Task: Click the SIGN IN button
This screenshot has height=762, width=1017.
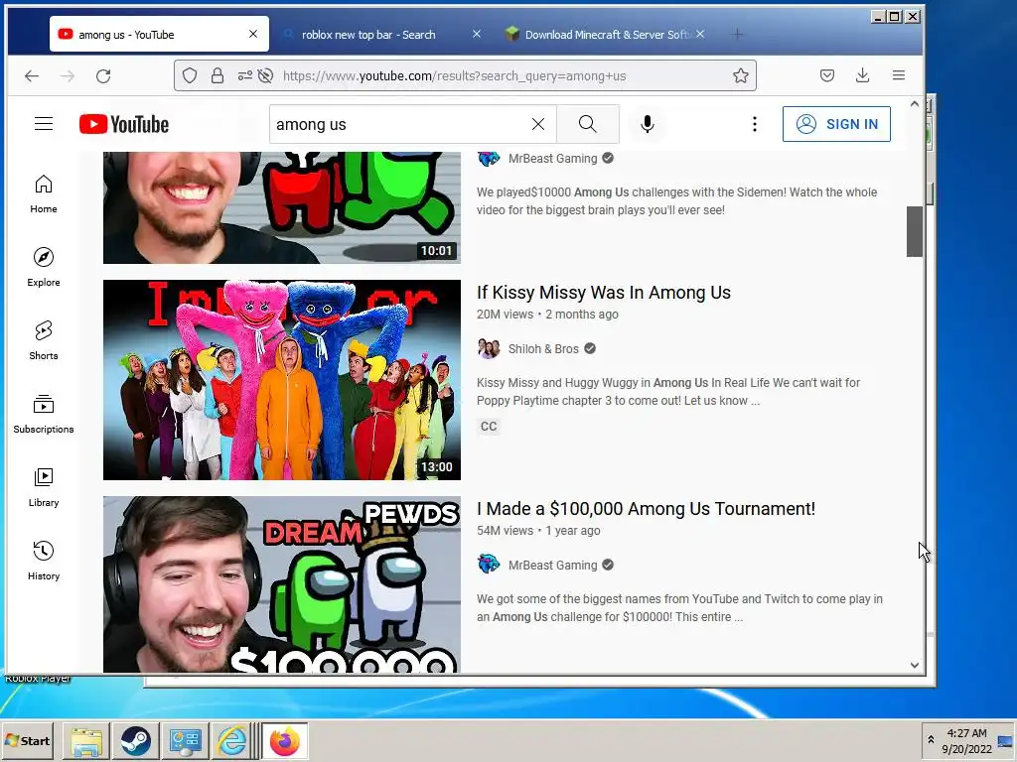Action: pyautogui.click(x=836, y=124)
